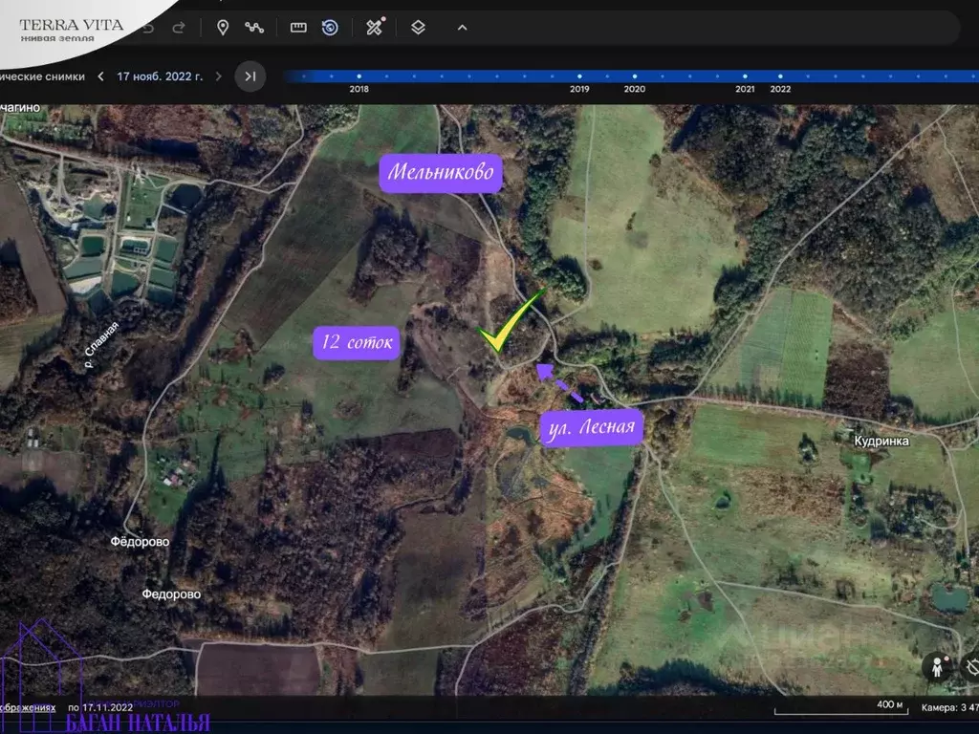Viewport: 979px width, 734px height.
Task: Open the Measure distance ruler tool
Action: 298,28
